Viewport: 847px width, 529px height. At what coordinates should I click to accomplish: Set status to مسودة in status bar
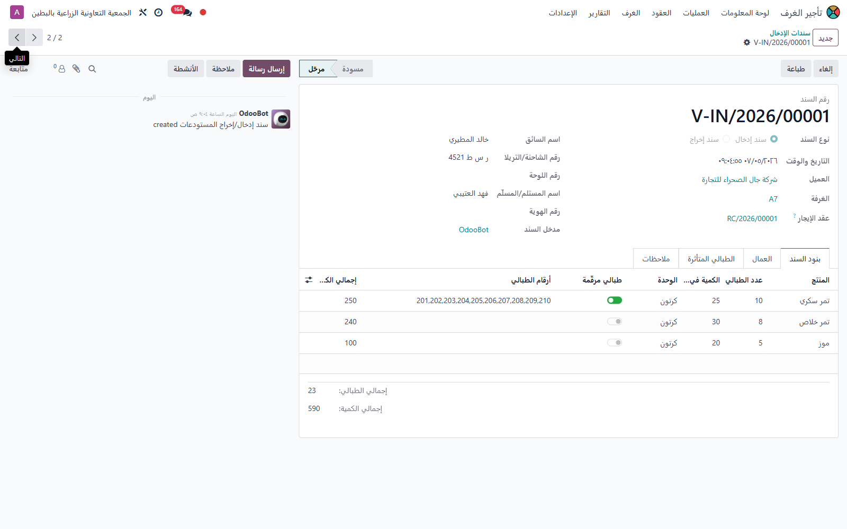[353, 69]
